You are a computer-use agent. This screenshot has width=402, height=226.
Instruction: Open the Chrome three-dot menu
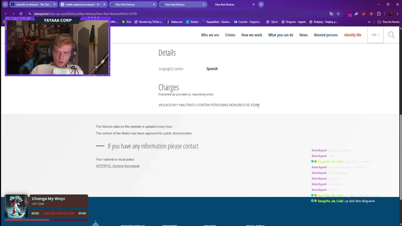click(x=397, y=14)
